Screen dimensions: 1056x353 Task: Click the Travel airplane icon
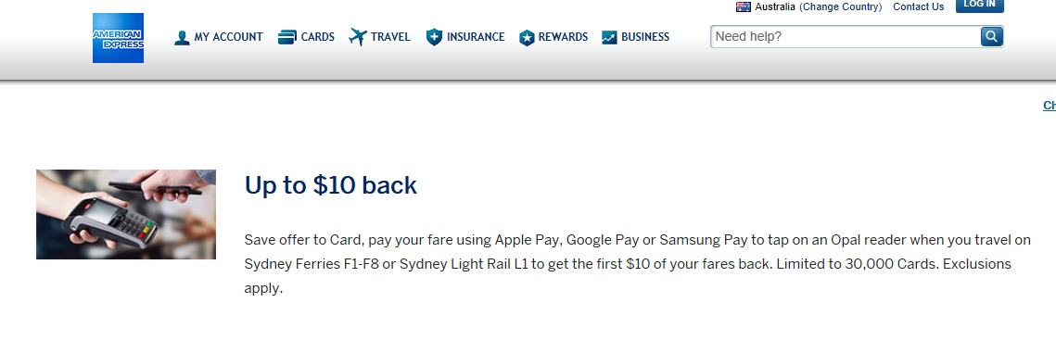(x=358, y=37)
